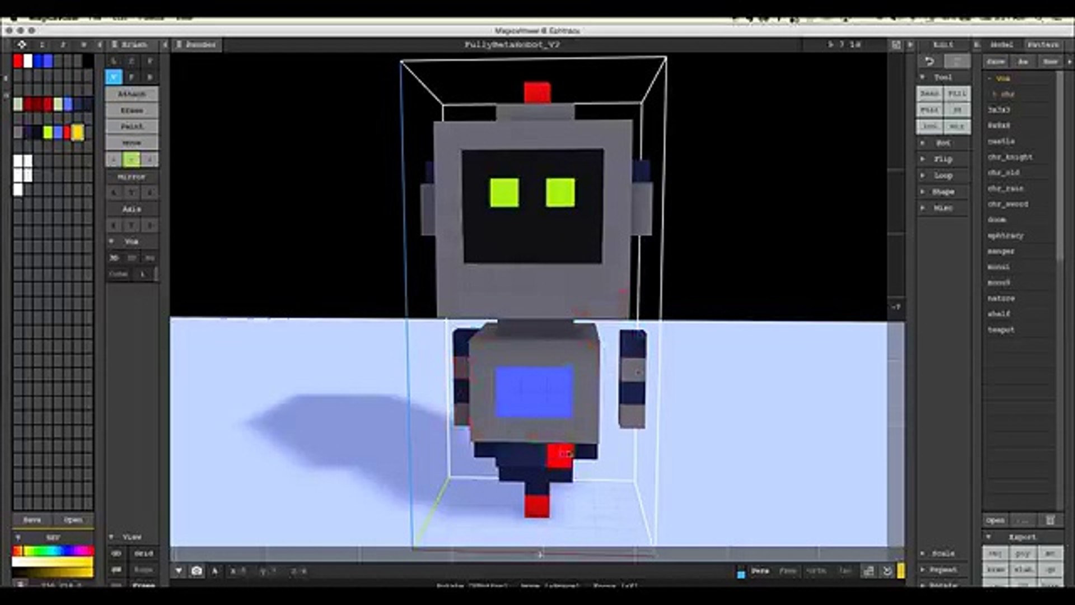Expand the Shape section
Viewport: 1075px width, 605px height.
tap(943, 192)
